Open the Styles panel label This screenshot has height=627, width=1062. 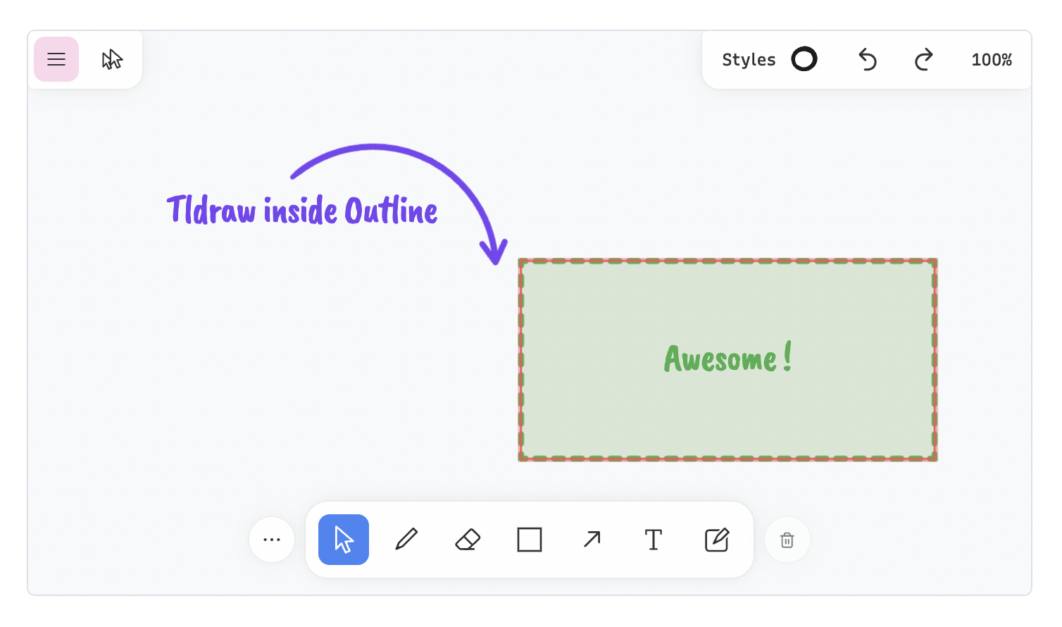coord(749,60)
